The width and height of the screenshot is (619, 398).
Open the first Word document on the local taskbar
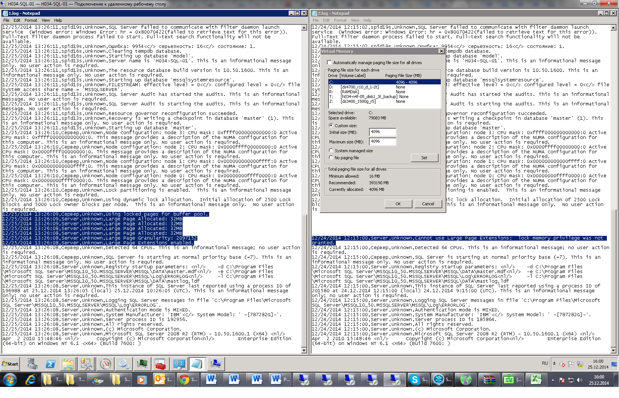point(211,380)
